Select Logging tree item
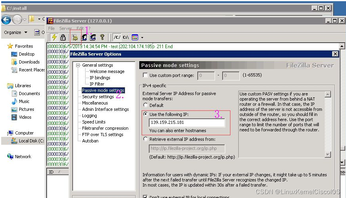This screenshot has height=198, width=346. 90,116
